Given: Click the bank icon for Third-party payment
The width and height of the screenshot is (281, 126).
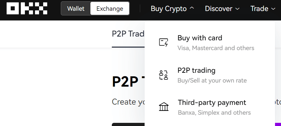Looking at the screenshot, I should [x=163, y=107].
